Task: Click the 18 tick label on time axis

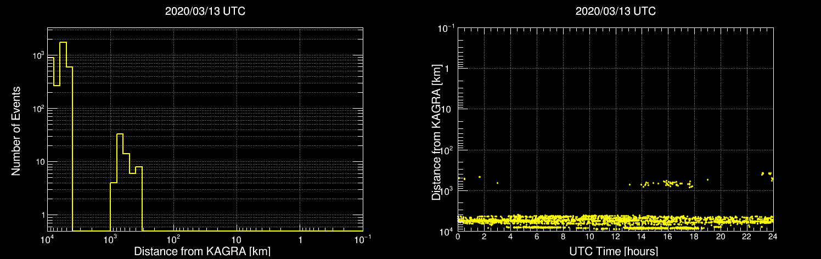Action: tap(694, 236)
